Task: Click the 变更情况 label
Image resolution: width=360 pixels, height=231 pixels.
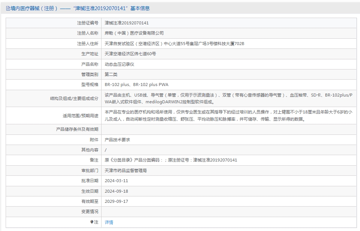Action: pyautogui.click(x=90, y=211)
